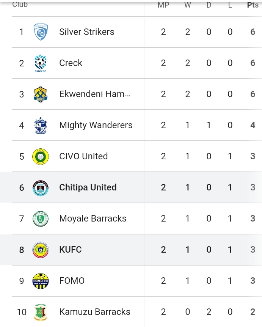Screen dimensions: 262x327
Task: Select the KUFC club logo
Action: pos(41,250)
